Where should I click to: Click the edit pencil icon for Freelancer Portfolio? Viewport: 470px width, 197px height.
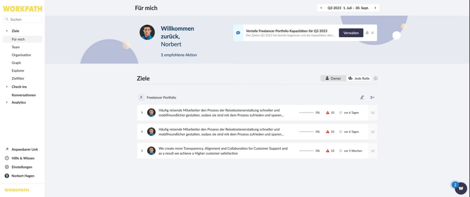coord(362,97)
